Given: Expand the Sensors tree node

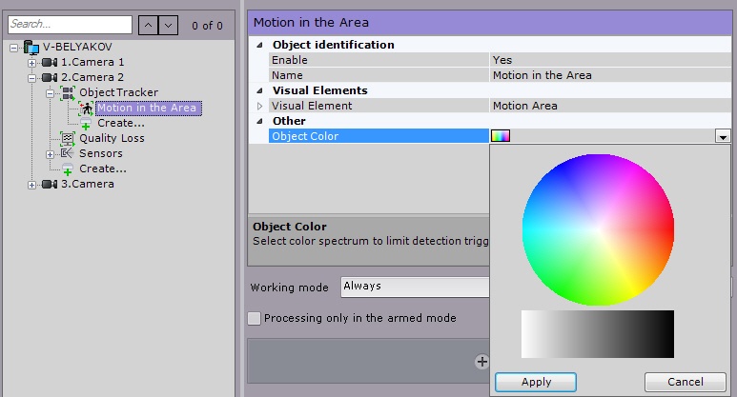Looking at the screenshot, I should (x=51, y=153).
